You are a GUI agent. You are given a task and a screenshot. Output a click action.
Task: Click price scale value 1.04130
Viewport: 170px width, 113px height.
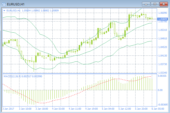(x=162, y=56)
